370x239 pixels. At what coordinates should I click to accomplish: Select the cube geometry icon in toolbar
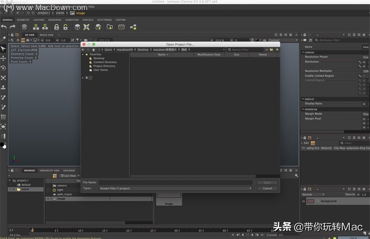point(77,27)
